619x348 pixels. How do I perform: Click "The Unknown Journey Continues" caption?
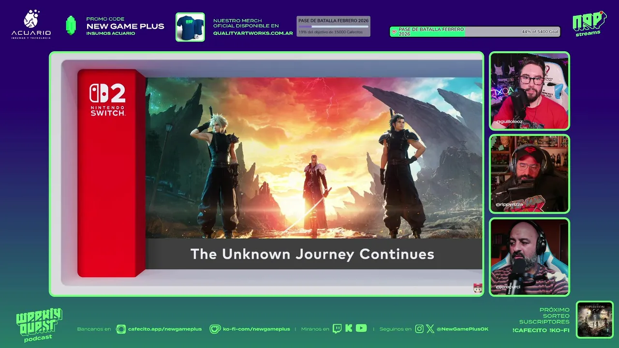312,254
